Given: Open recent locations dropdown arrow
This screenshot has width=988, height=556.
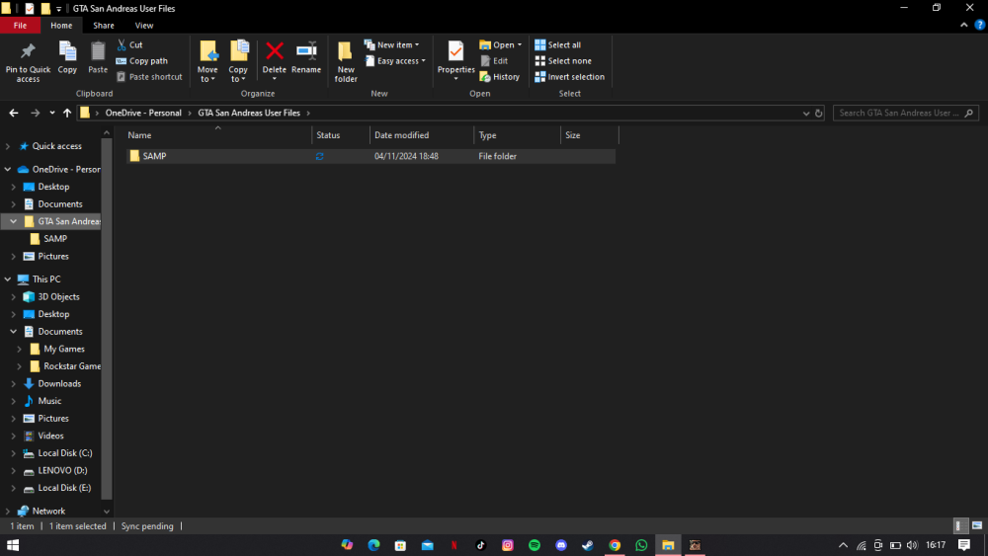Looking at the screenshot, I should [51, 113].
